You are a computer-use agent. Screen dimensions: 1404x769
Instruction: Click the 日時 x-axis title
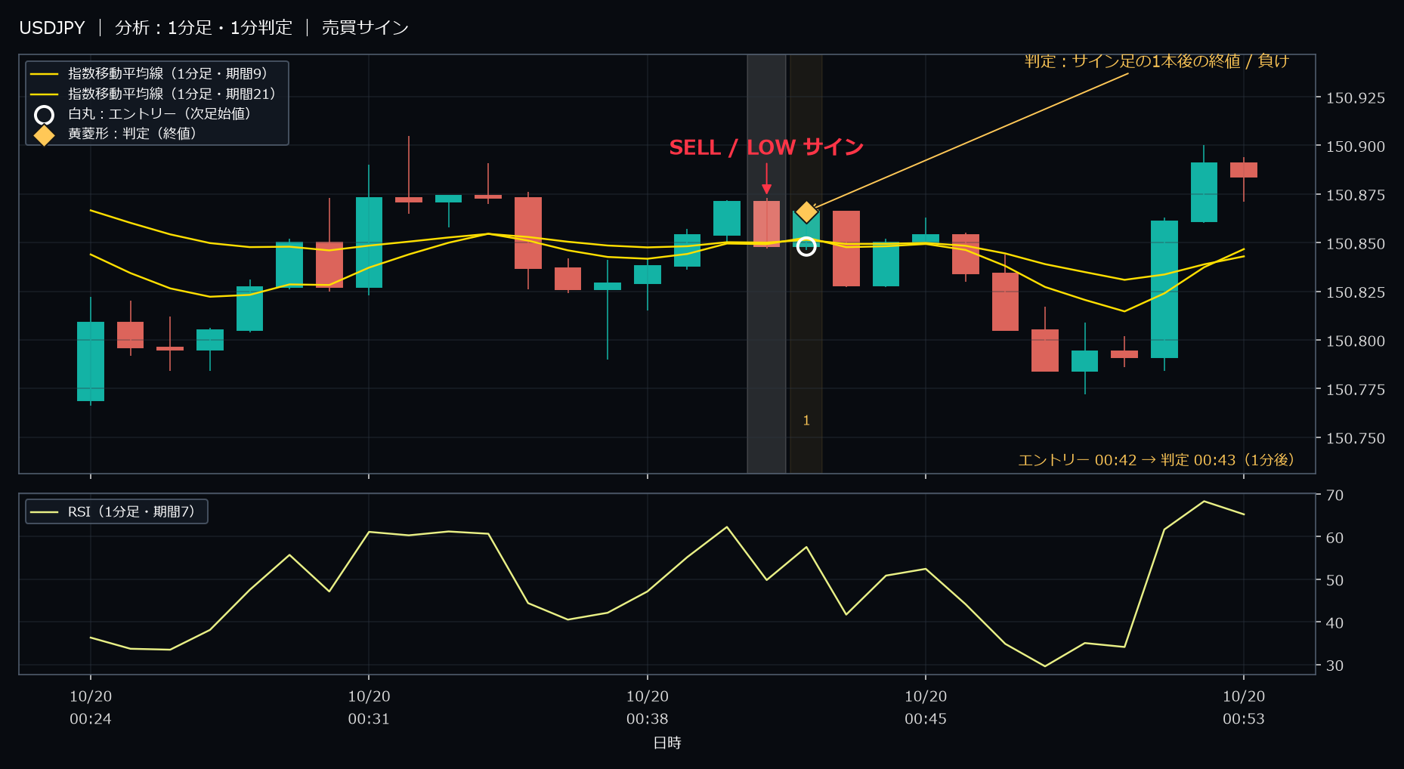coord(667,743)
